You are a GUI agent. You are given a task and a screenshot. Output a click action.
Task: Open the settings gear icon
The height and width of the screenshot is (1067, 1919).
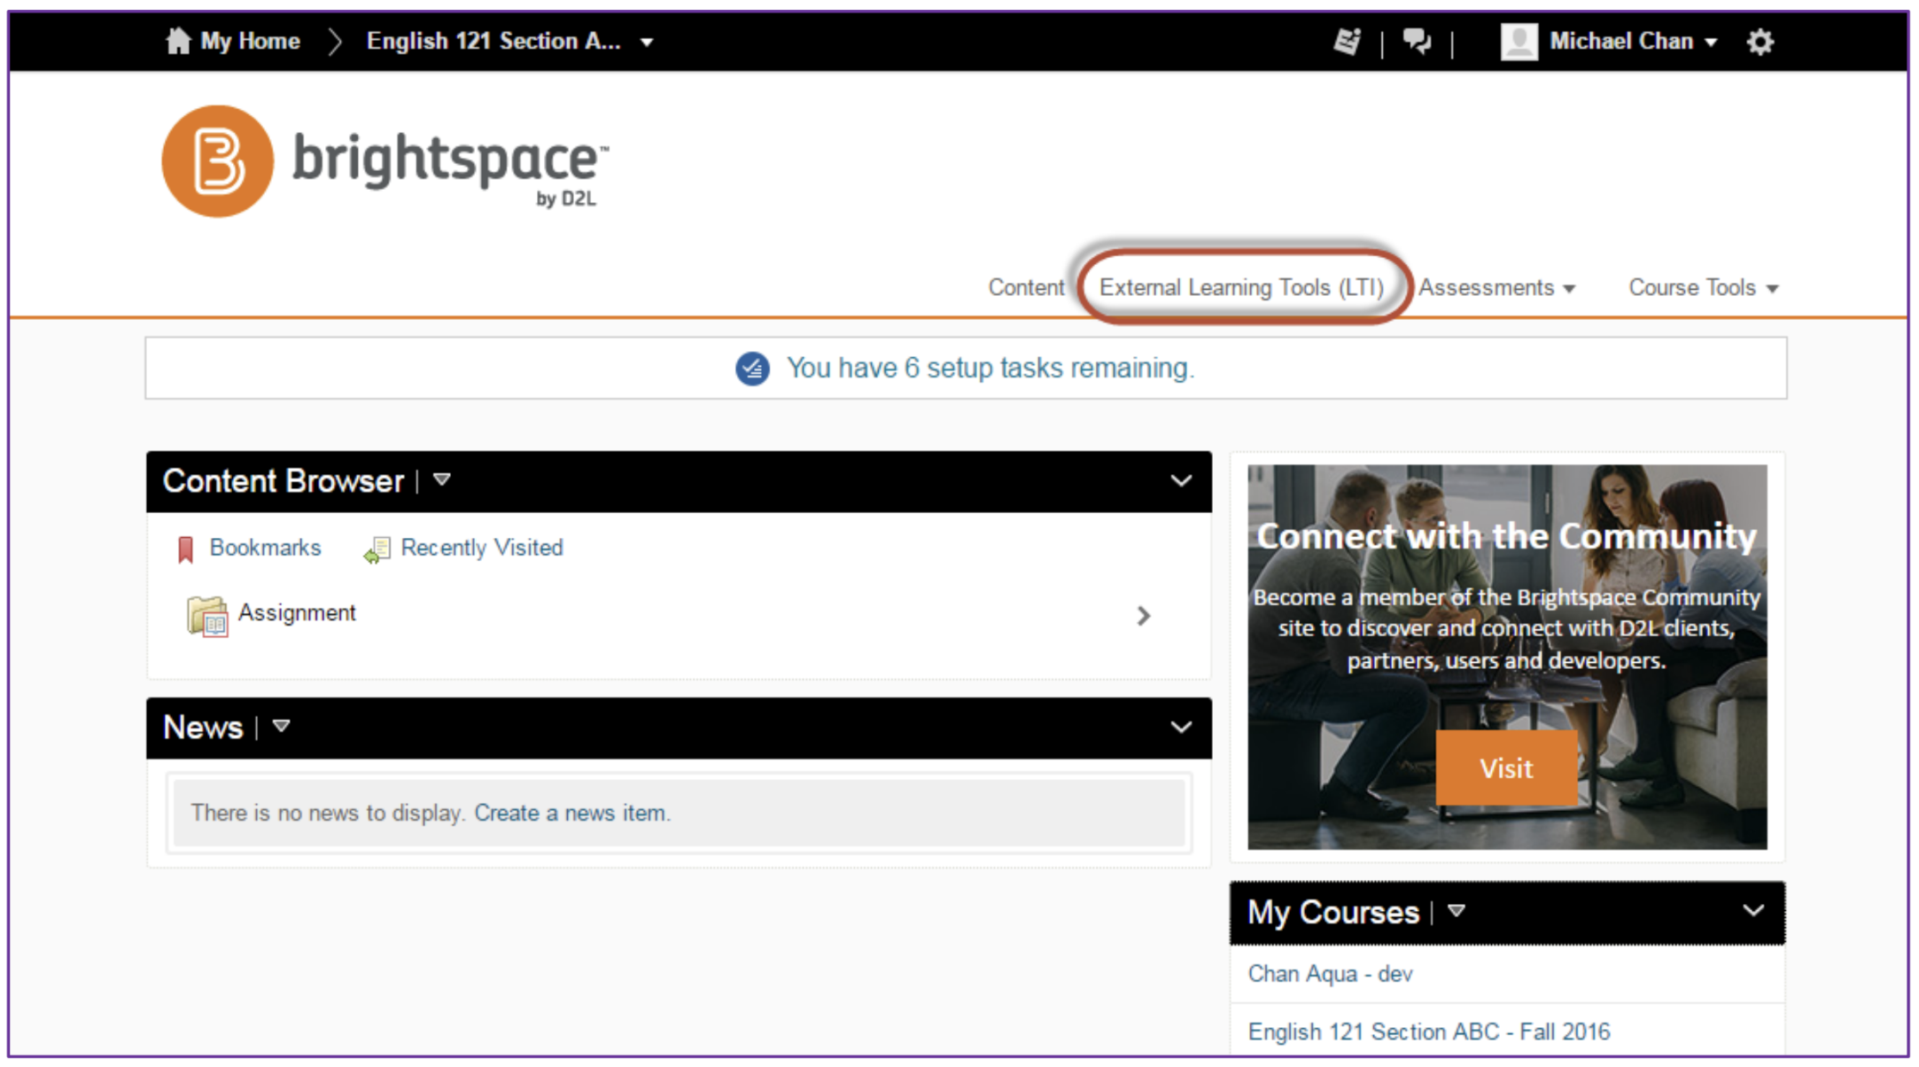(x=1760, y=42)
